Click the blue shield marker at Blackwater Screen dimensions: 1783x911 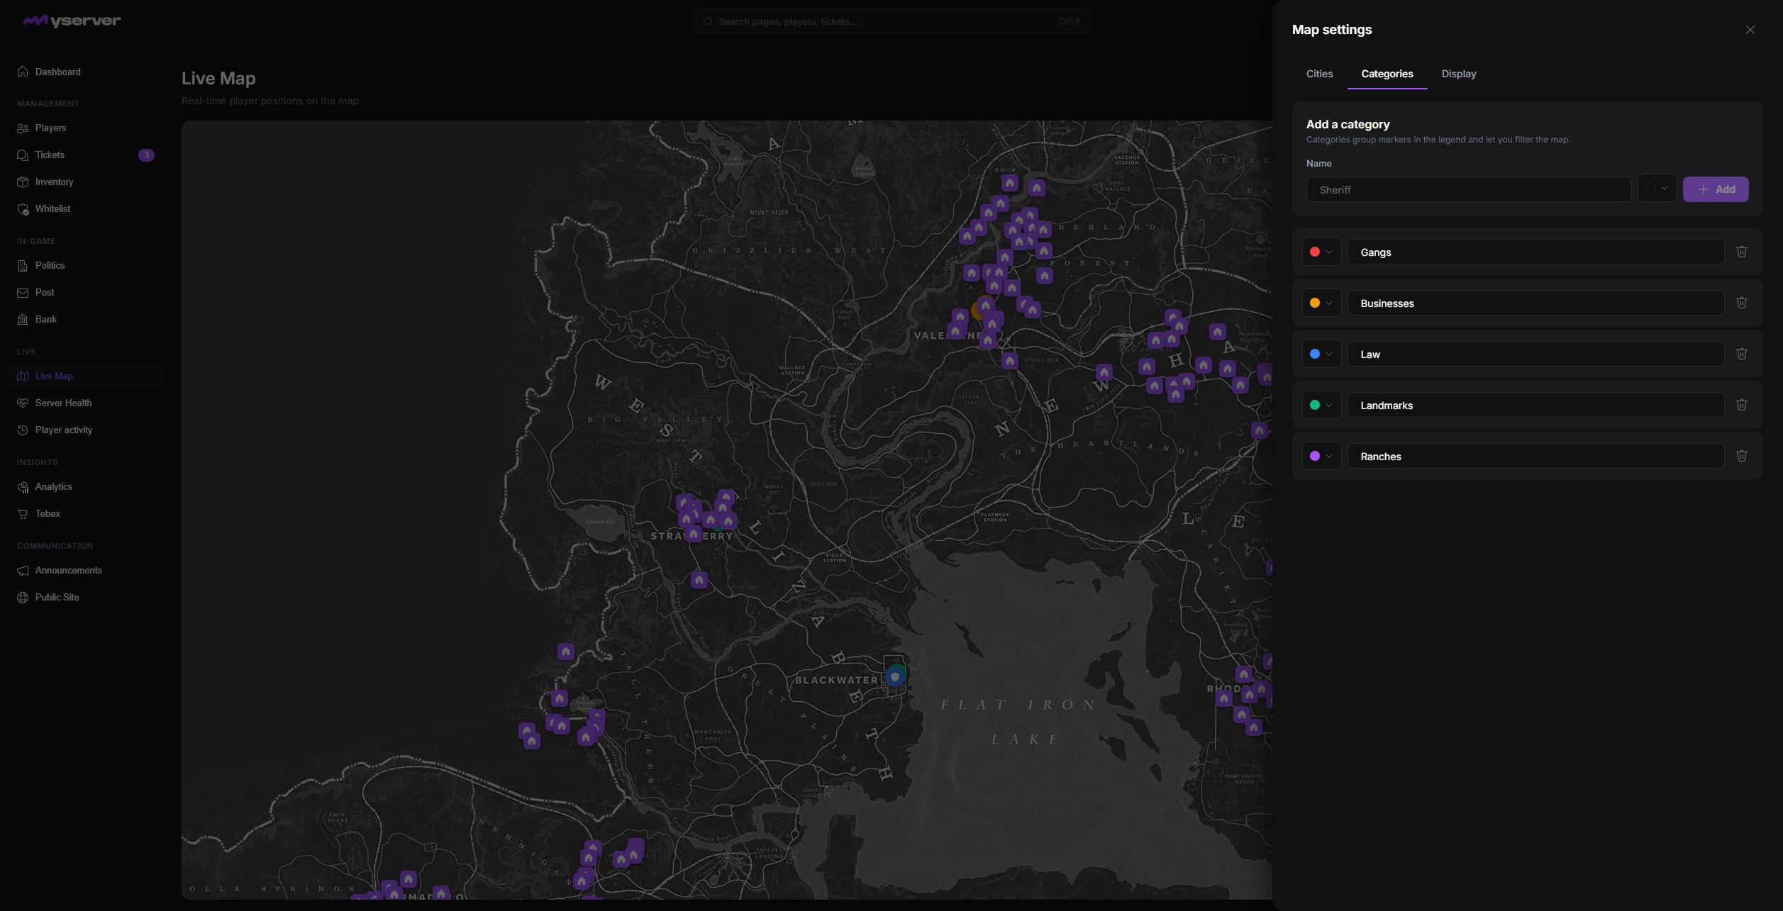[894, 677]
